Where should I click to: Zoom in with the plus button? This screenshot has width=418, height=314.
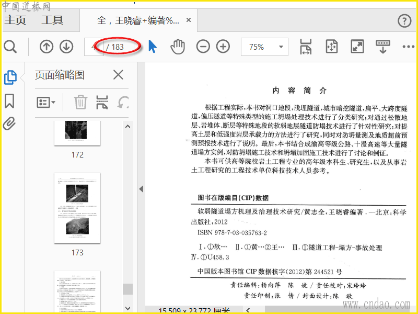(223, 47)
